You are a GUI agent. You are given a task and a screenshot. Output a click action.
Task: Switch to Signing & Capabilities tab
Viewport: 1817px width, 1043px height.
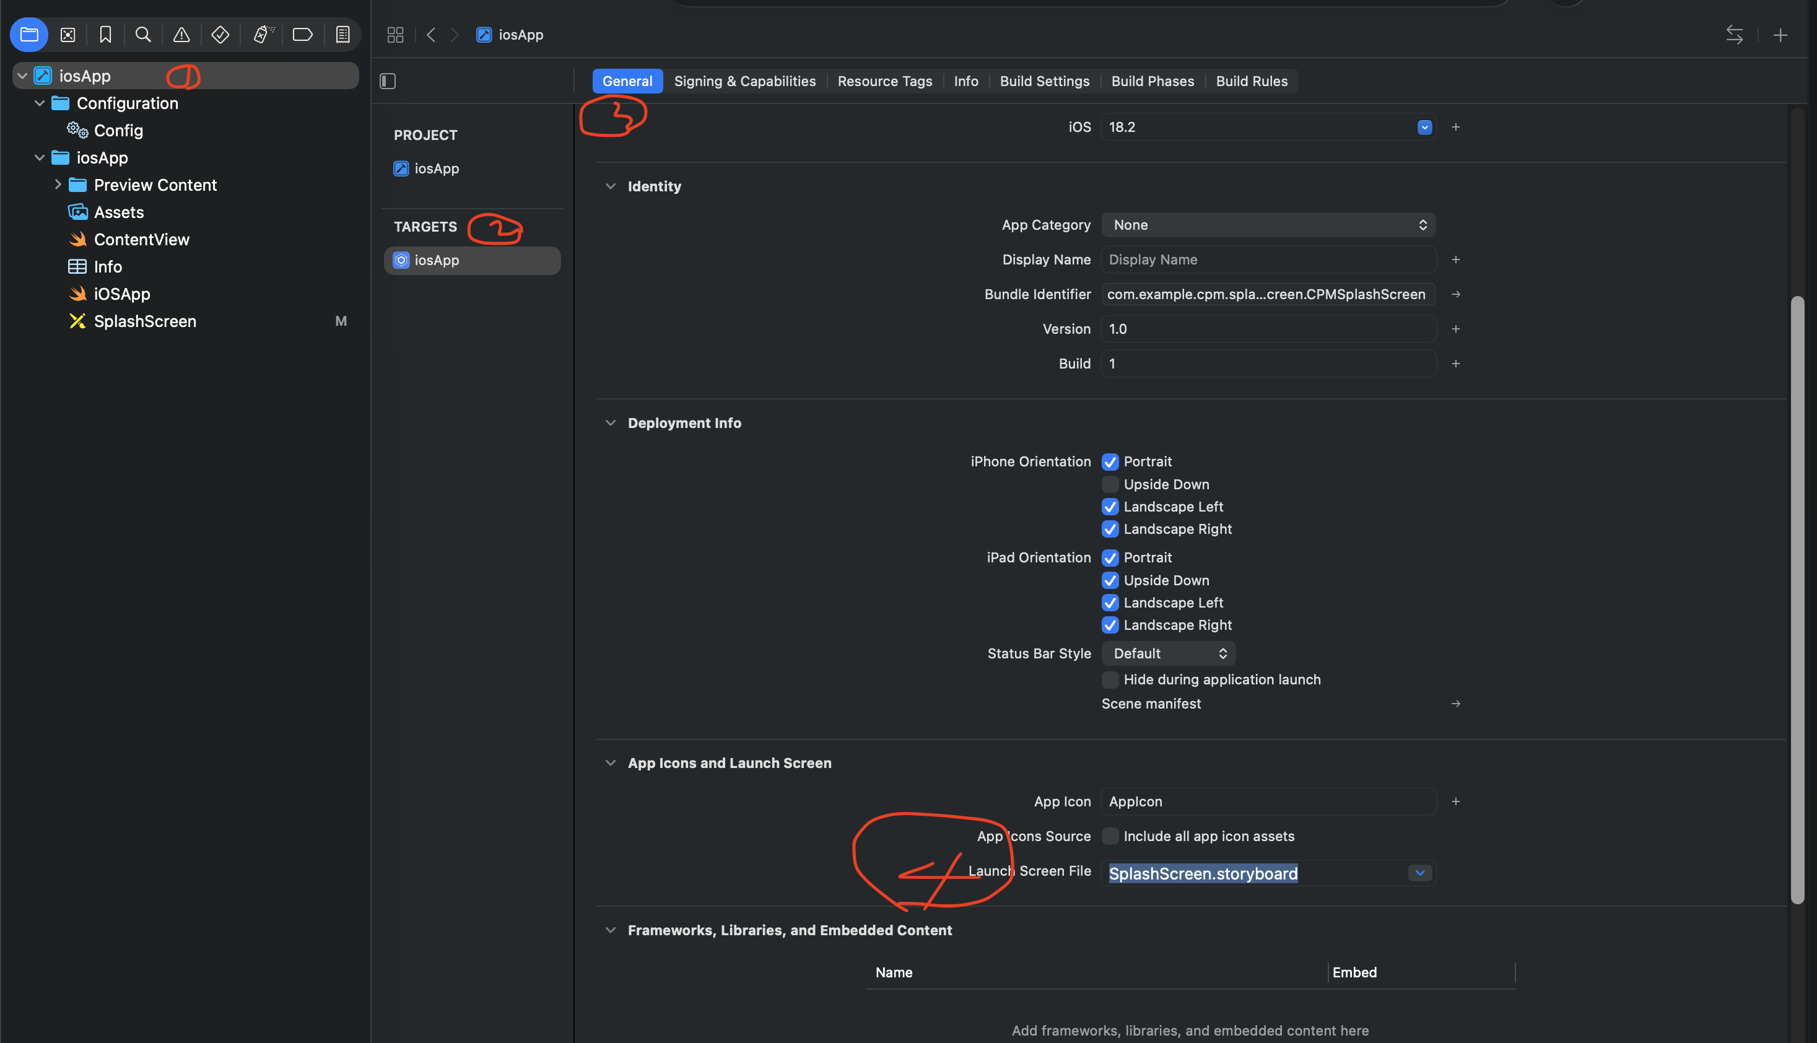click(x=744, y=81)
